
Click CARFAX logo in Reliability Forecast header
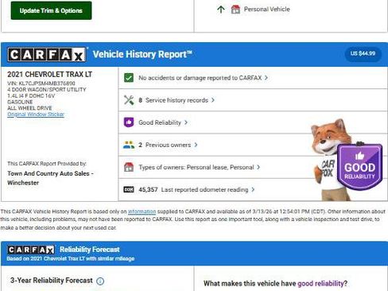(x=31, y=250)
